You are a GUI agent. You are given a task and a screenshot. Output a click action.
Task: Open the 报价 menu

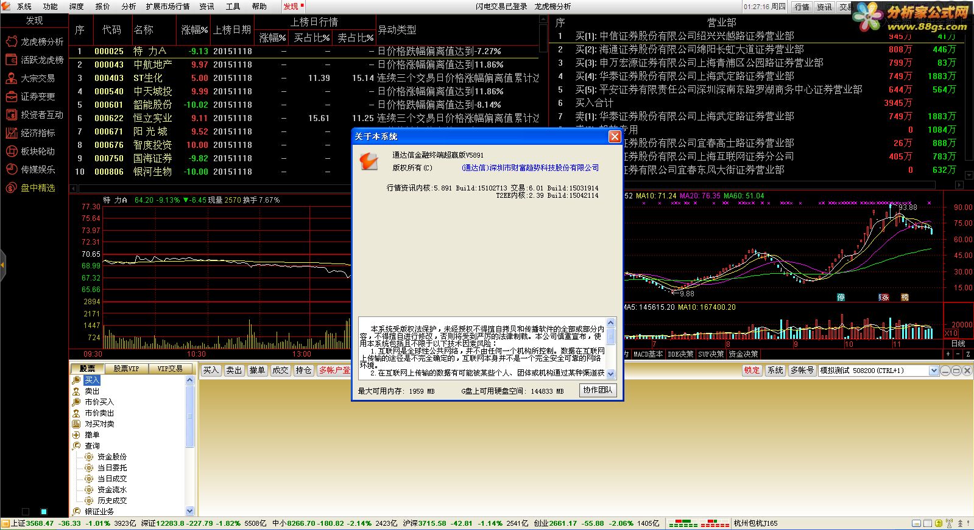103,7
